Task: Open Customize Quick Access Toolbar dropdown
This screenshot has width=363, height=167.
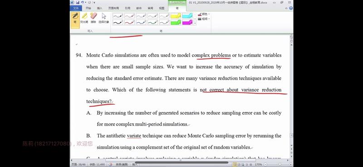Action: (x=94, y=2)
